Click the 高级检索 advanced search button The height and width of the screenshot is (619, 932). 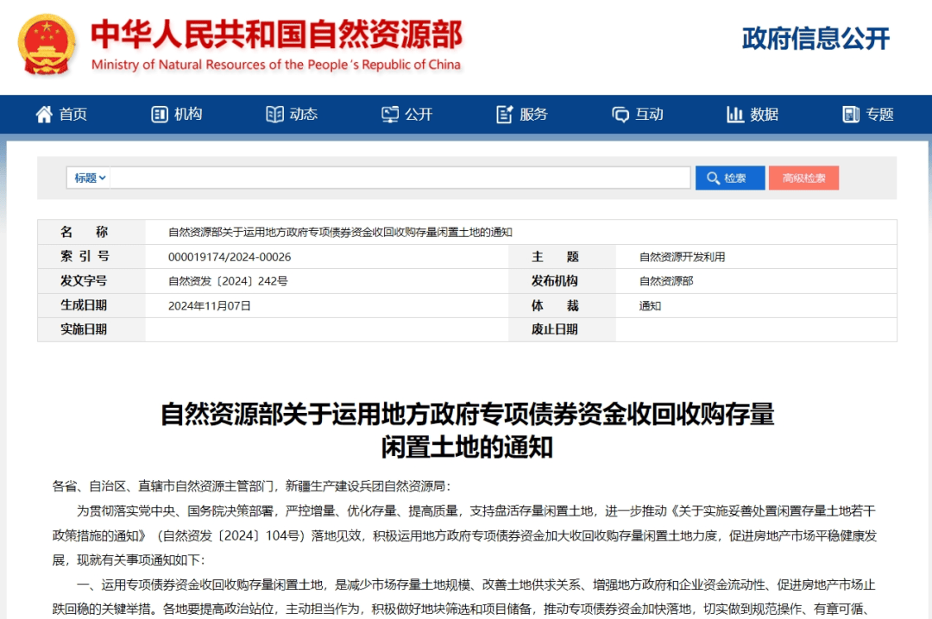pos(803,178)
